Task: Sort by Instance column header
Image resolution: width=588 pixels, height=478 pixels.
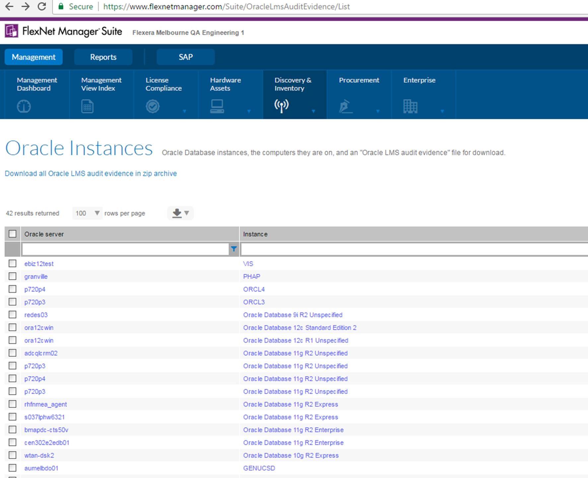Action: (255, 234)
